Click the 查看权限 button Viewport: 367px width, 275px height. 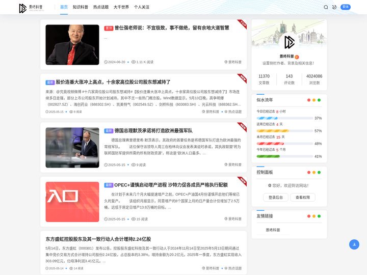[303, 198]
